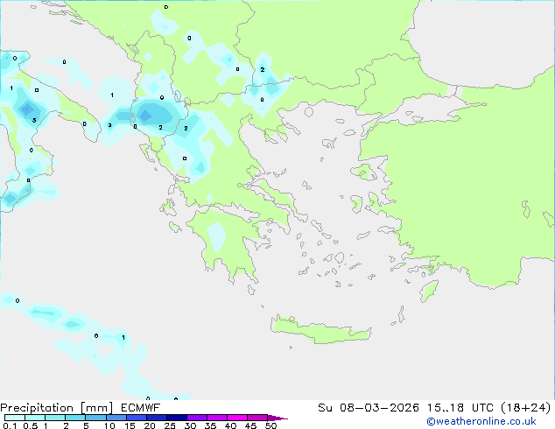Screen dimensions: 555x429
Task: Click the legend label '50'
Action: click(270, 425)
